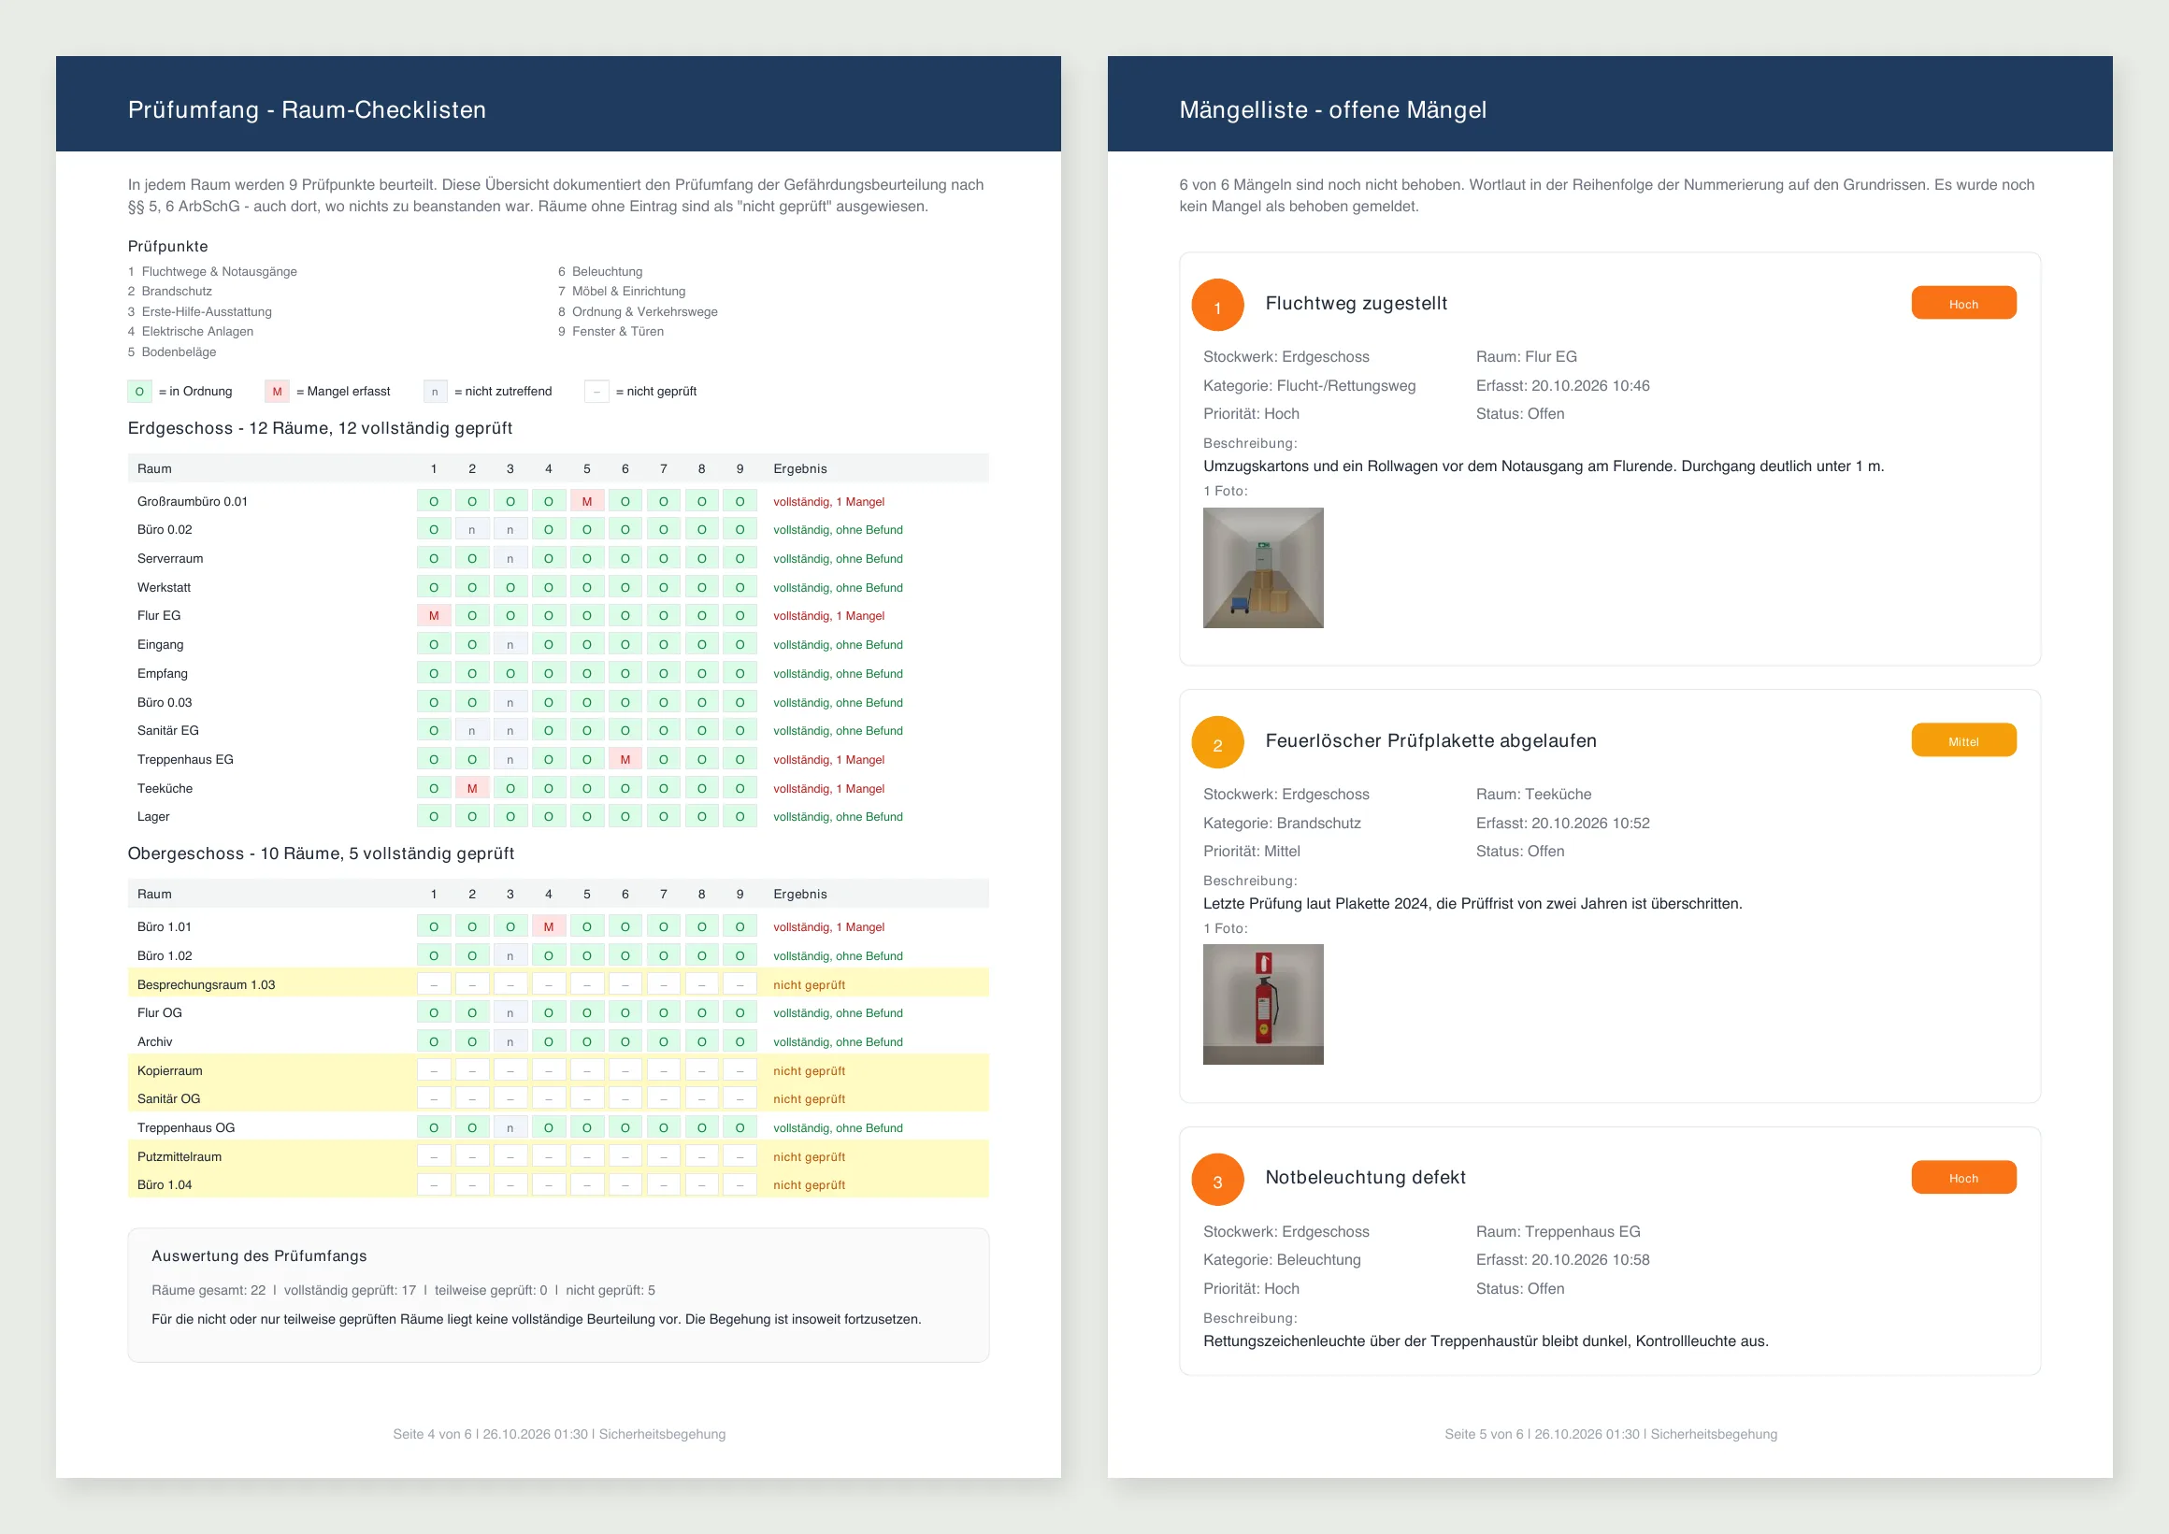This screenshot has width=2169, height=1534.
Task: Click the orange number 1 defect badge
Action: [1216, 305]
